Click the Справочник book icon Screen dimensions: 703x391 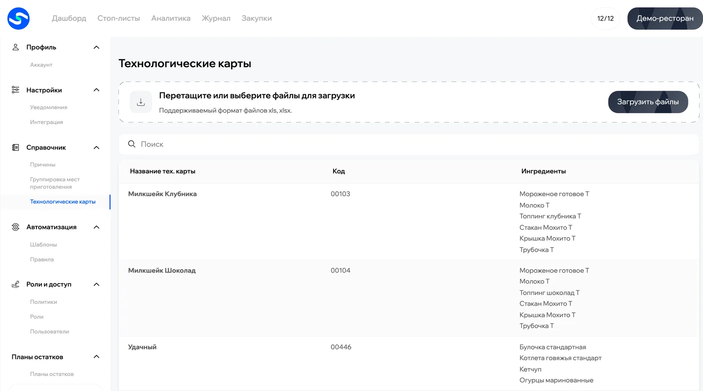[15, 147]
